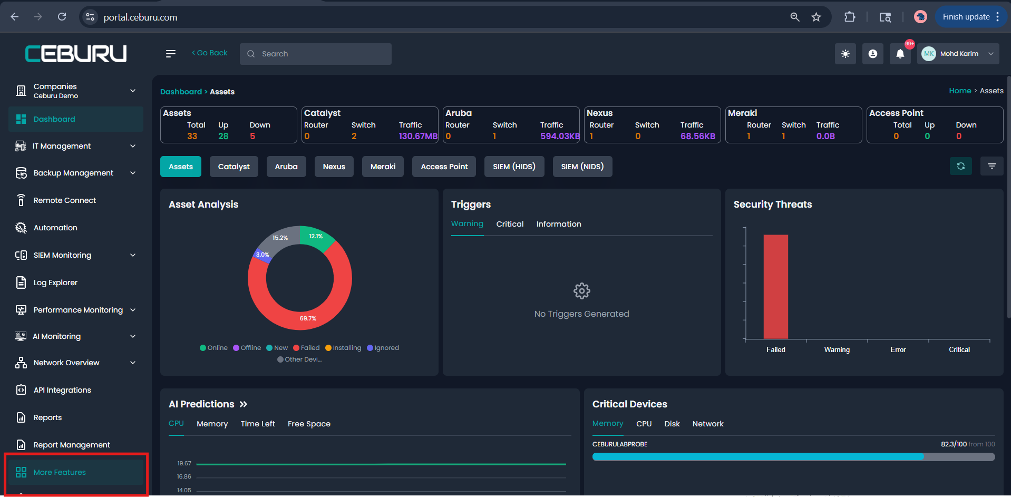
Task: Toggle the sidebar hamburger menu icon
Action: coord(171,54)
